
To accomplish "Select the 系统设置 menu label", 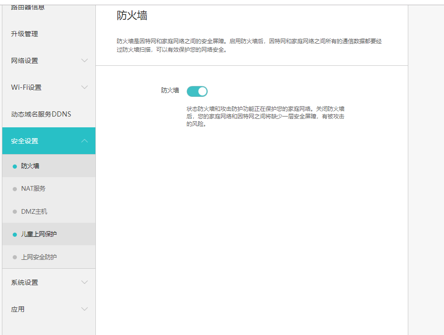I will [x=24, y=282].
